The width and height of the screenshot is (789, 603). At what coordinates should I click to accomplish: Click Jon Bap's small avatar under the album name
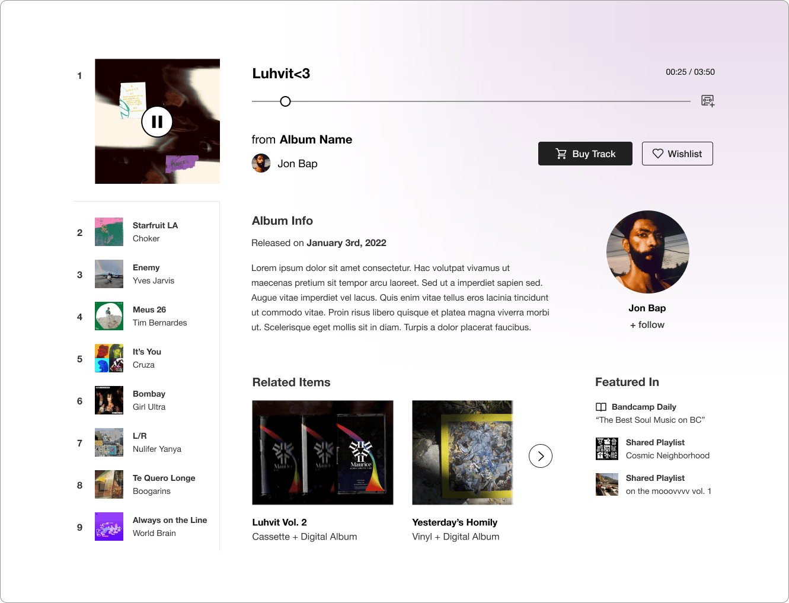[x=261, y=163]
